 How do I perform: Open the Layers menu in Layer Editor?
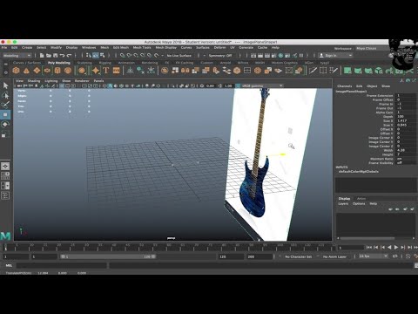click(343, 203)
